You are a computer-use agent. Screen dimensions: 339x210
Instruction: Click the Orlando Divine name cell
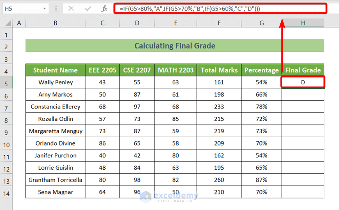coord(55,143)
